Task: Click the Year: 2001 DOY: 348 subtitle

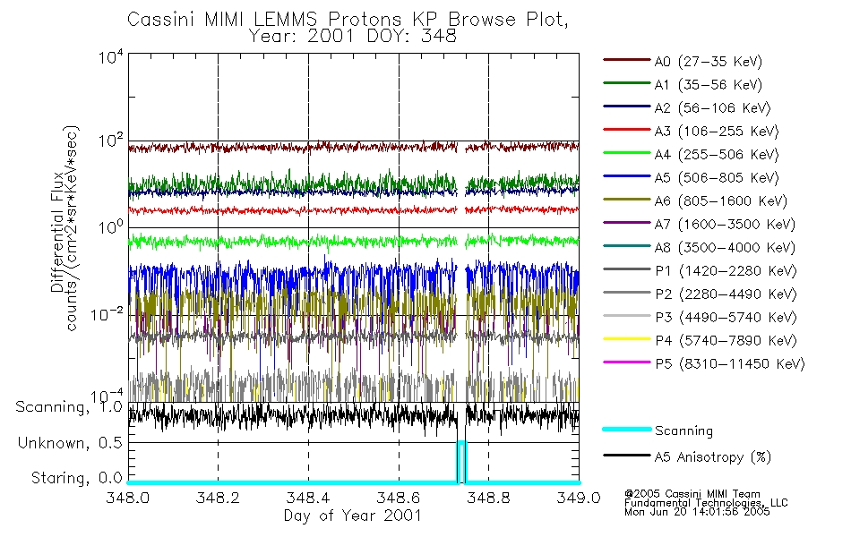Action: [353, 36]
